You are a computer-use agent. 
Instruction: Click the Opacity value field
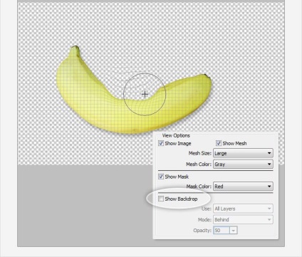click(x=222, y=231)
